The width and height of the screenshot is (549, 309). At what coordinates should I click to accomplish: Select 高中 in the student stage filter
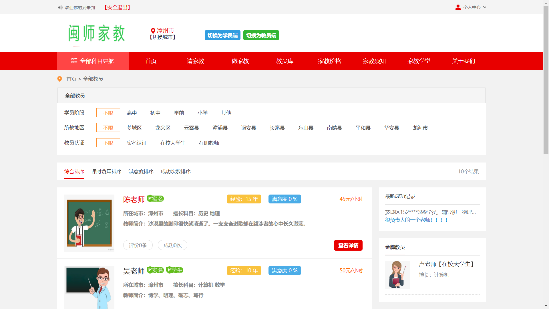132,113
